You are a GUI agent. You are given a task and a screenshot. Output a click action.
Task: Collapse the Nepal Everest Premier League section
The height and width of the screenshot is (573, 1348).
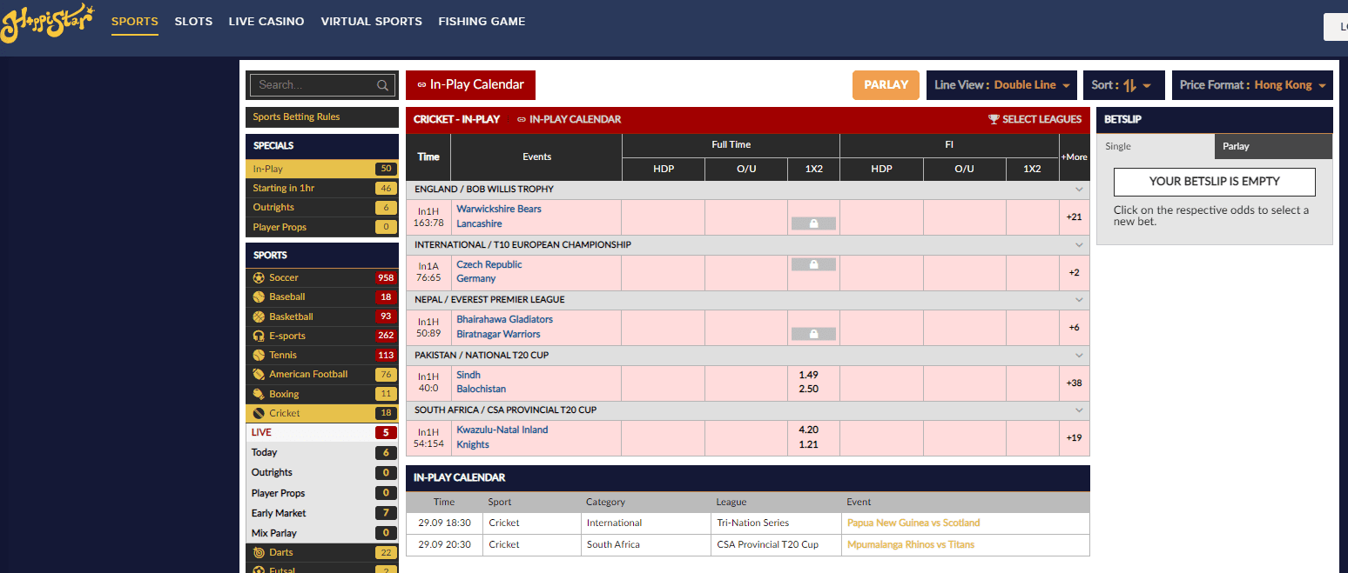pos(1080,300)
